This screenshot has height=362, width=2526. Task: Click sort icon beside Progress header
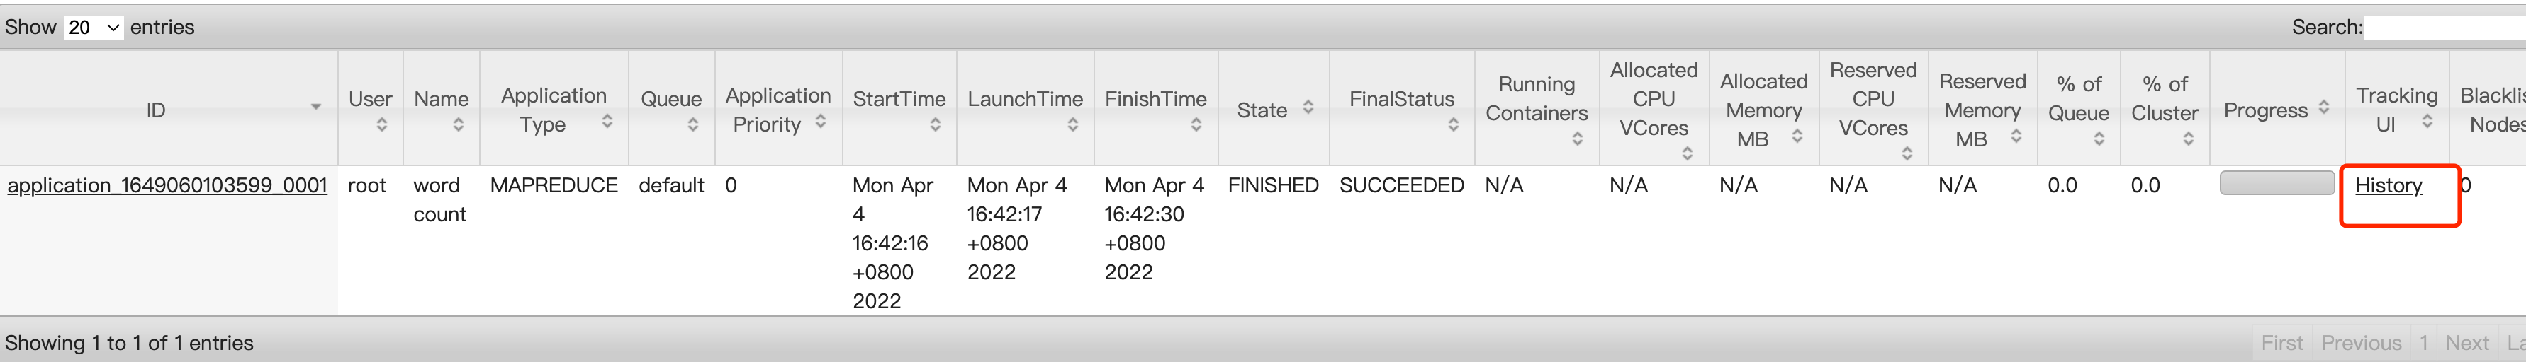pyautogui.click(x=2323, y=107)
